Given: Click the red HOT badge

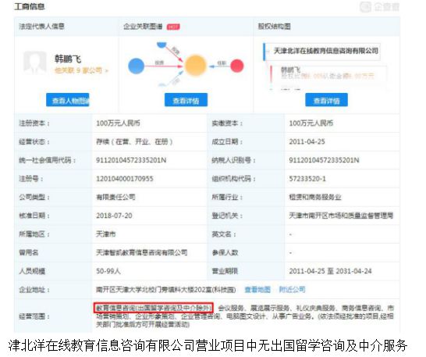Looking at the screenshot, I should click(x=173, y=27).
